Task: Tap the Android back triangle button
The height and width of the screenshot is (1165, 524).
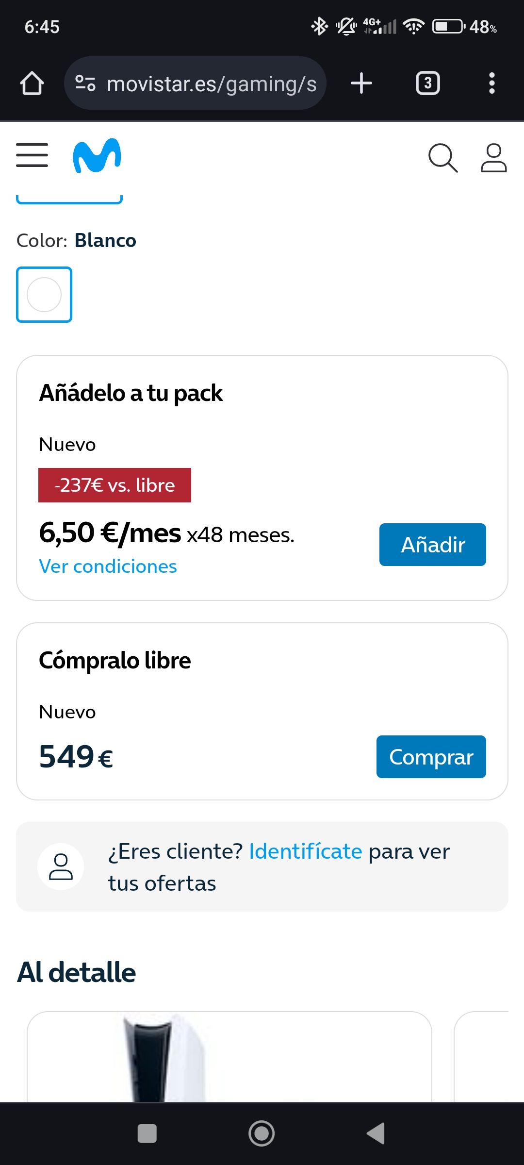Action: [376, 1134]
